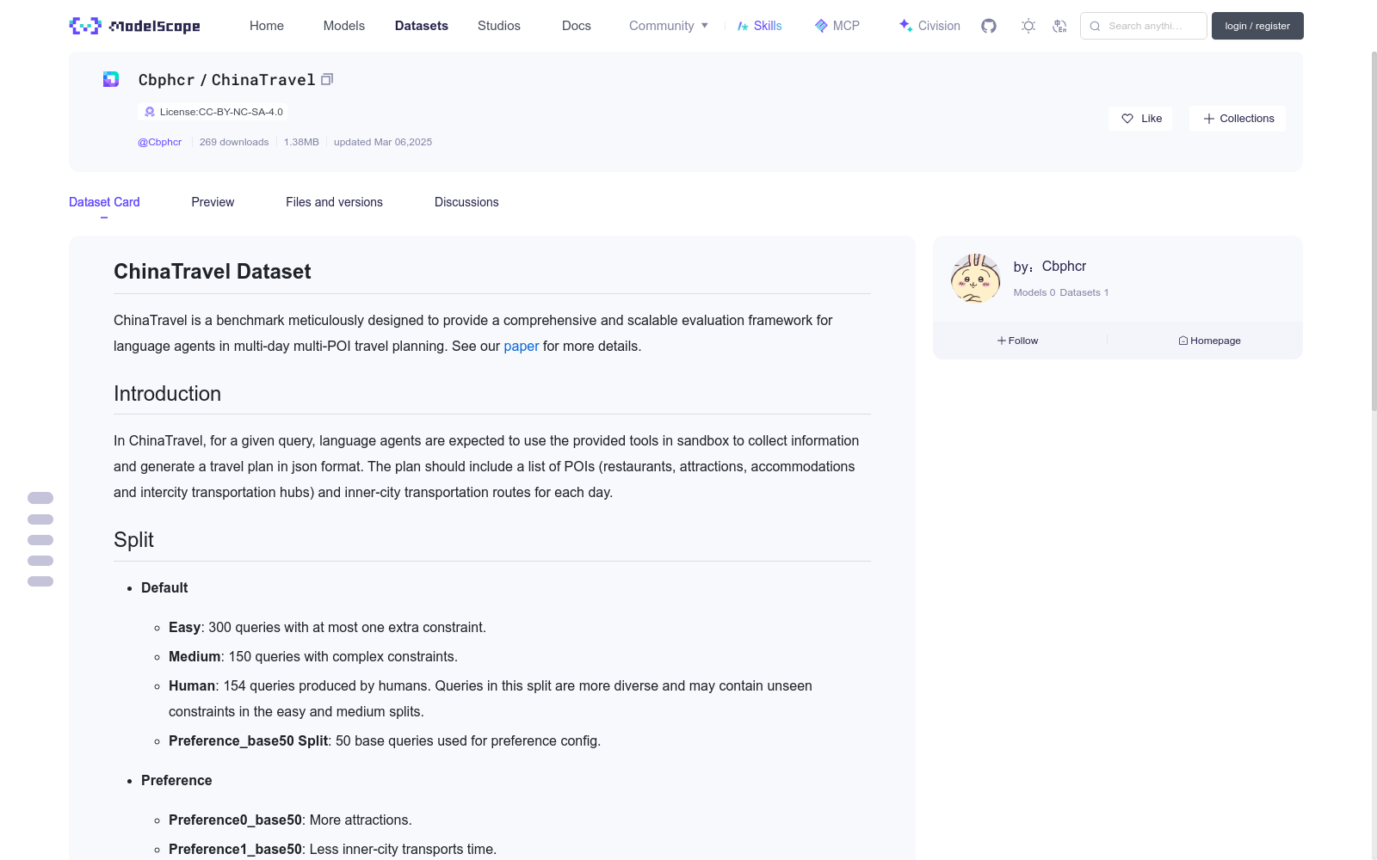This screenshot has width=1377, height=860.
Task: Open the 'paper' hyperlink
Action: [522, 346]
